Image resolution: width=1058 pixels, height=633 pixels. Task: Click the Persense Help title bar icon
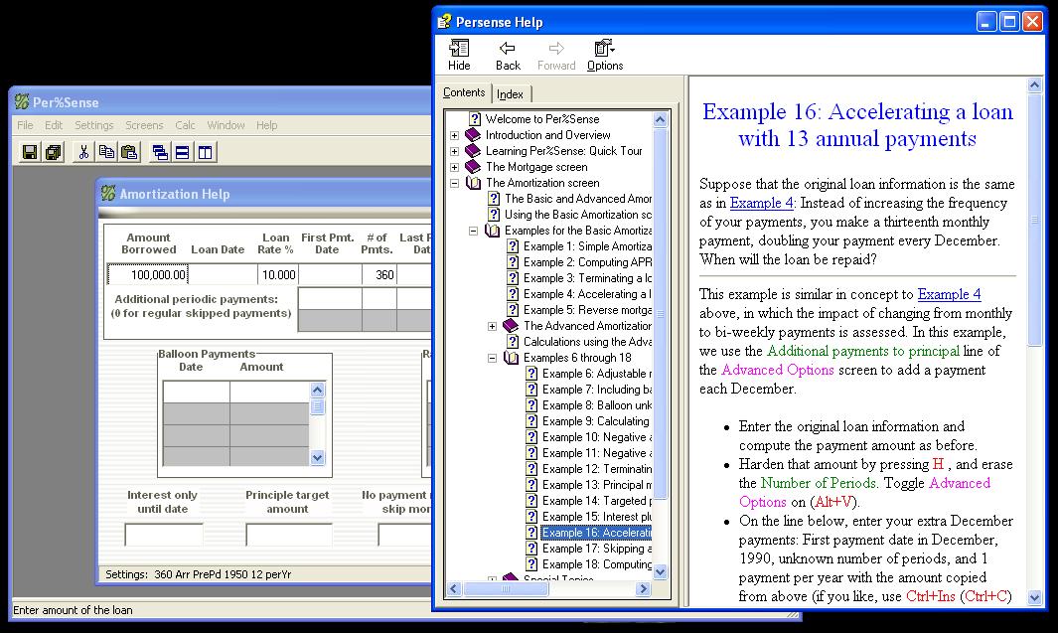(x=444, y=22)
